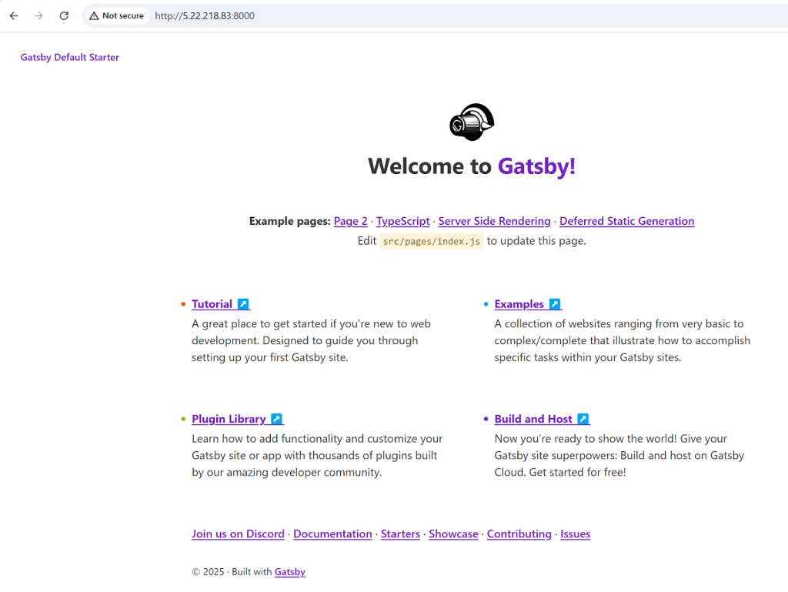
Task: Click the external arrow icon beside Plugin Library
Action: click(276, 419)
